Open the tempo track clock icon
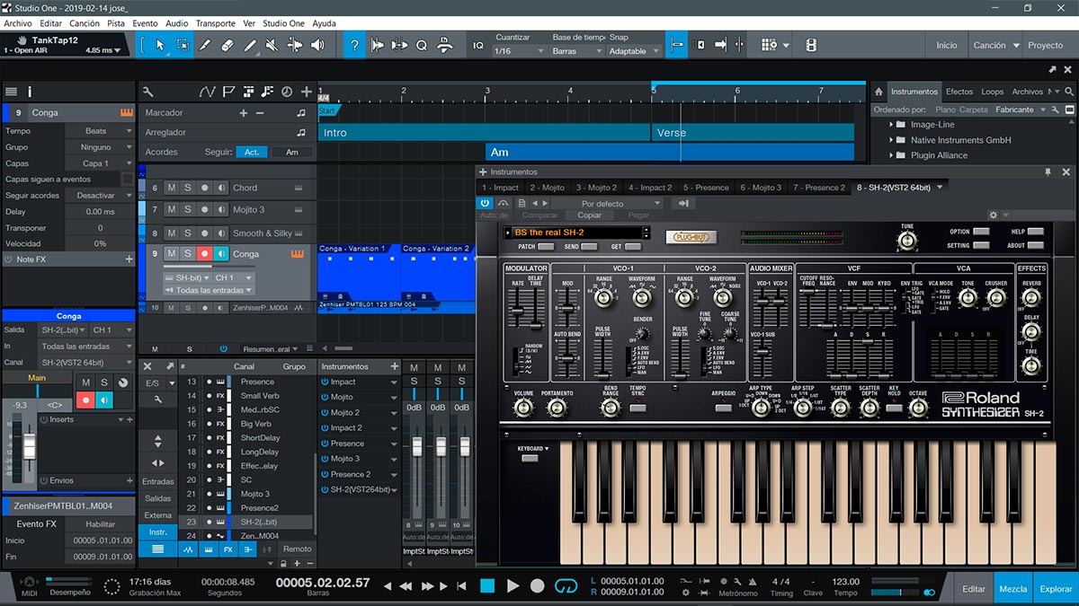 pyautogui.click(x=287, y=92)
